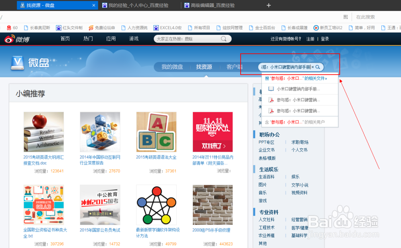Open 最新版禁学镛软件架构设计方法 link
This screenshot has width=401, height=248.
pyautogui.click(x=158, y=233)
